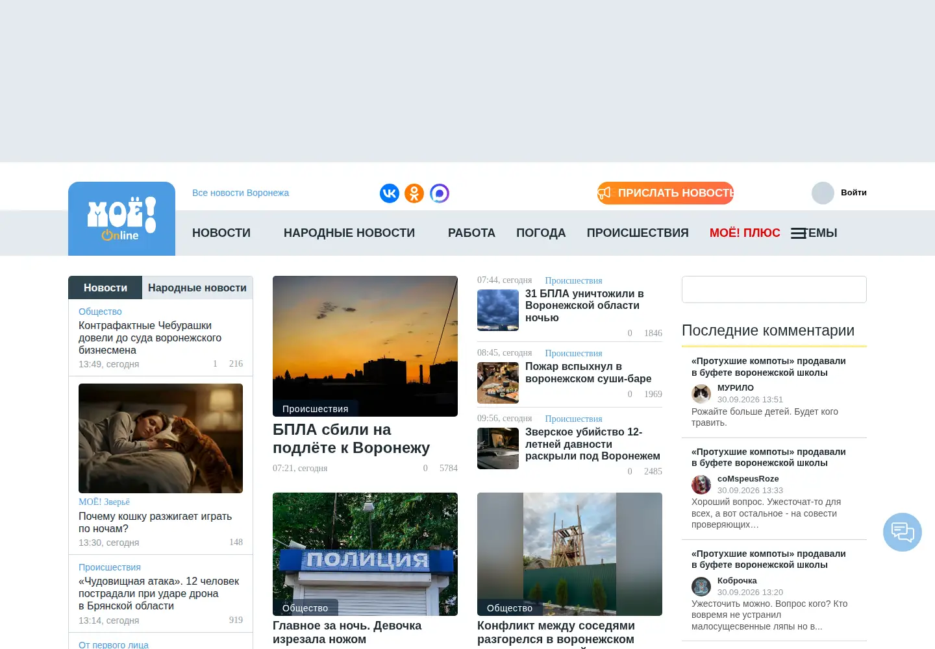The image size is (935, 649).
Task: Open РАБОТА menu item
Action: click(471, 233)
